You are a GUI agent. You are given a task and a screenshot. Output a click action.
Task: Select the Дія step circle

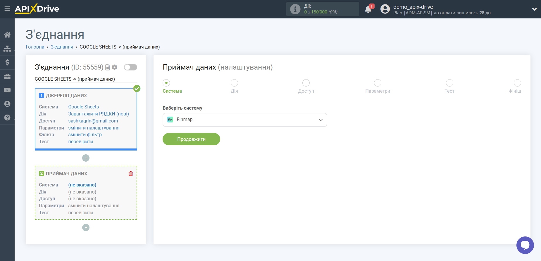click(234, 83)
